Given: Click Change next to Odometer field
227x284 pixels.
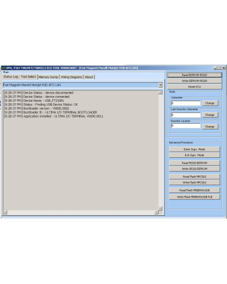Looking at the screenshot, I should (209, 103).
